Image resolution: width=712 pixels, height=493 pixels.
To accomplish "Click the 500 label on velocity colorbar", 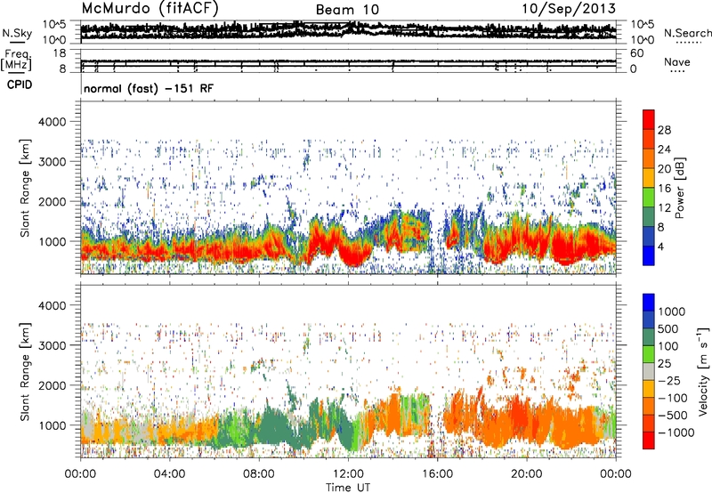I will pyautogui.click(x=668, y=328).
